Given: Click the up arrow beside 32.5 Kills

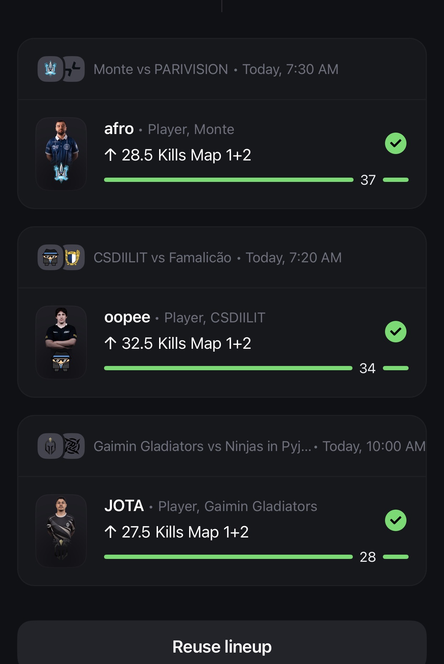Looking at the screenshot, I should [110, 343].
